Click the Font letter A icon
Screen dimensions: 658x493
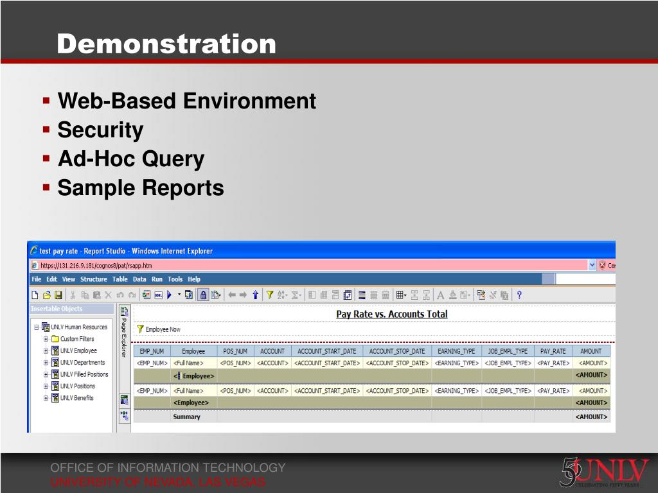pos(440,295)
